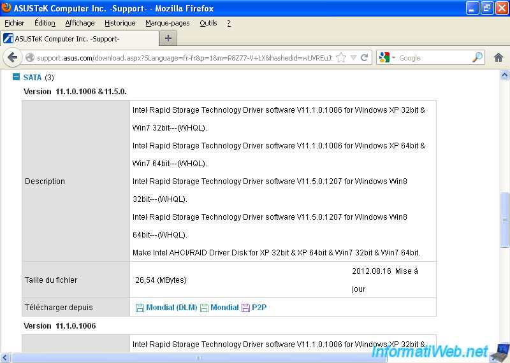The image size is (510, 363).
Task: Click 'Make Intel AHCI/RAID Driver Disk' line
Action: (276, 253)
